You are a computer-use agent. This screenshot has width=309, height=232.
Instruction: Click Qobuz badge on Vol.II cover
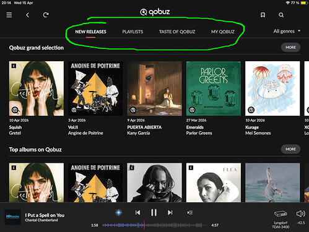pos(74,110)
